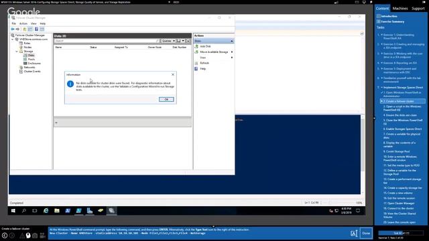This screenshot has height=241, width=429.
Task: Click the Failover Cluster Manager taskbar icon
Action: [x=111, y=211]
